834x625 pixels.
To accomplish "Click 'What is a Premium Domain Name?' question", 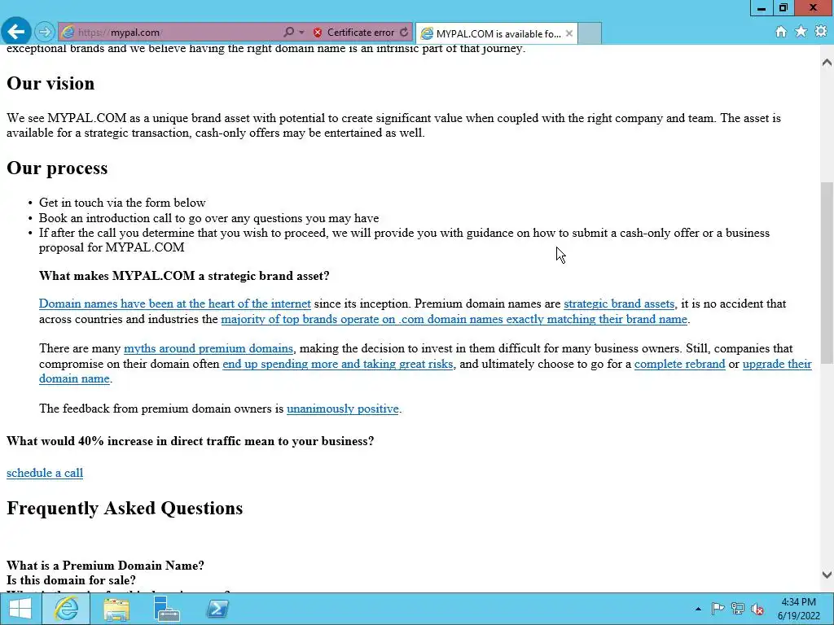I will pos(105,565).
